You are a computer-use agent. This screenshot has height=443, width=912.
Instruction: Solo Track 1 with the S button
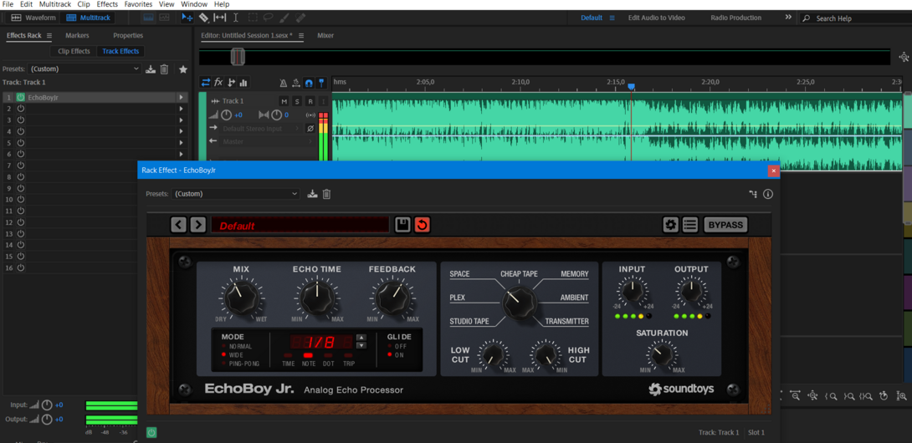coord(297,101)
